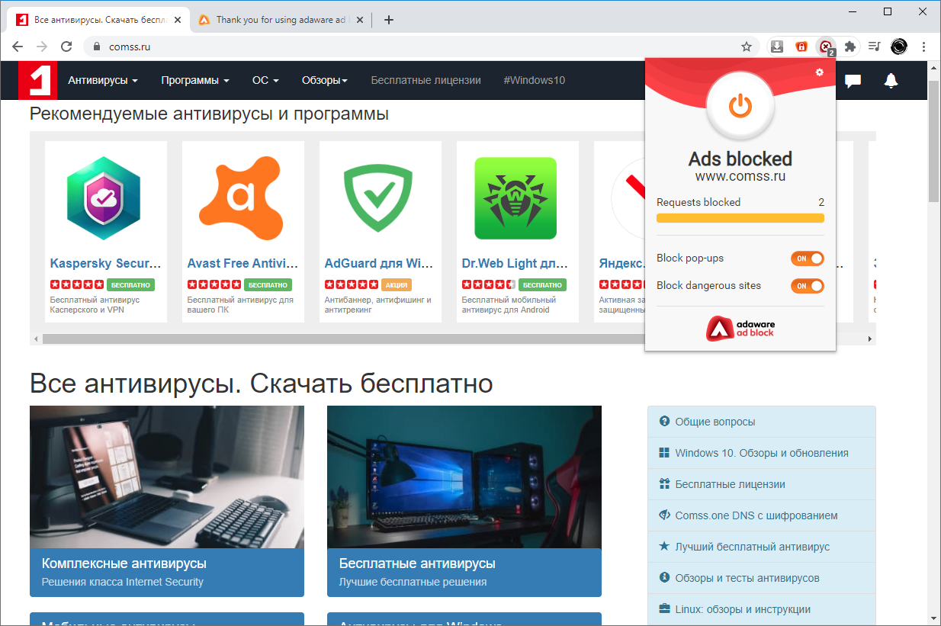Click the AdGuard shield icon

[x=378, y=200]
